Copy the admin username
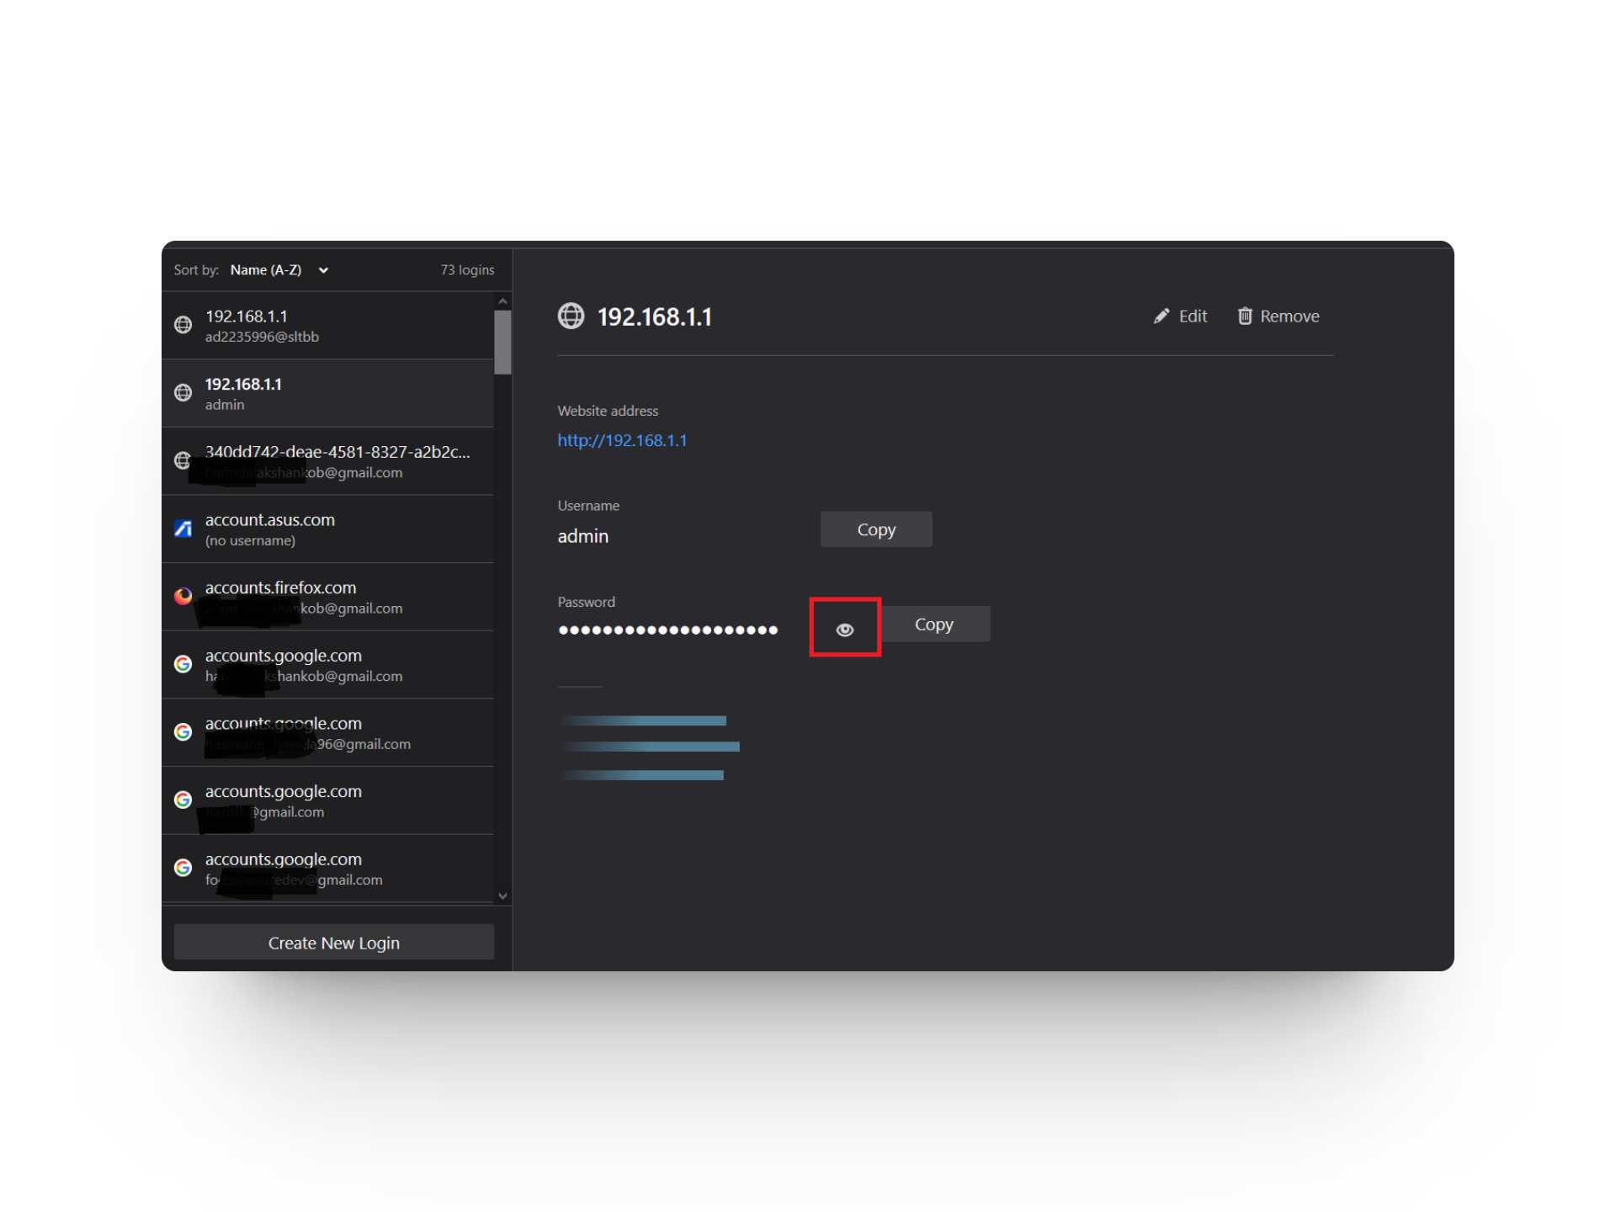 (x=875, y=529)
